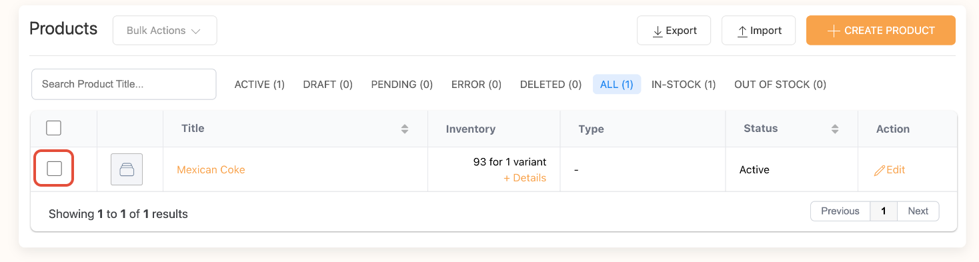Go to the Next results page

[x=918, y=211]
